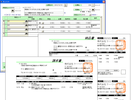Image resolution: width=132 pixels, height=100 pixels.
Task: Click the estimate search binoculars icon
Action: (93, 10)
